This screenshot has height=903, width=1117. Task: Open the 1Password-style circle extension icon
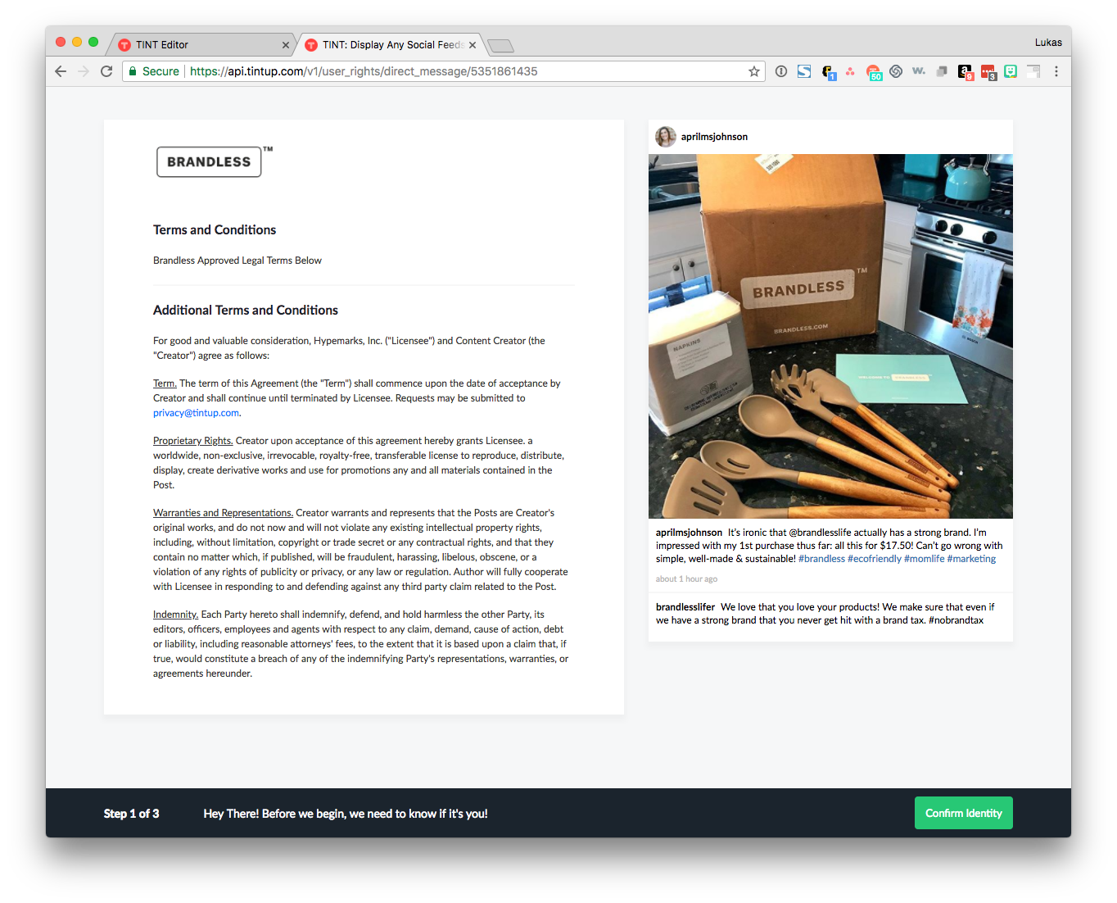pos(781,71)
